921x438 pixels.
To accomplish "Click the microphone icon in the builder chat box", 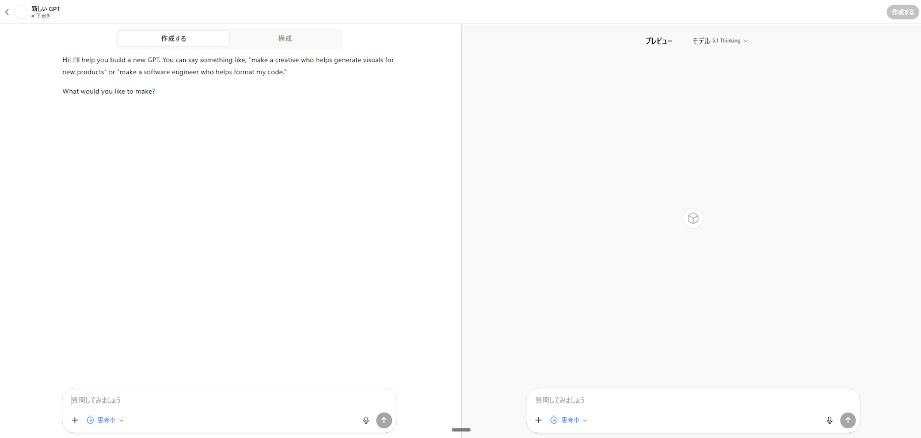I will pos(366,420).
